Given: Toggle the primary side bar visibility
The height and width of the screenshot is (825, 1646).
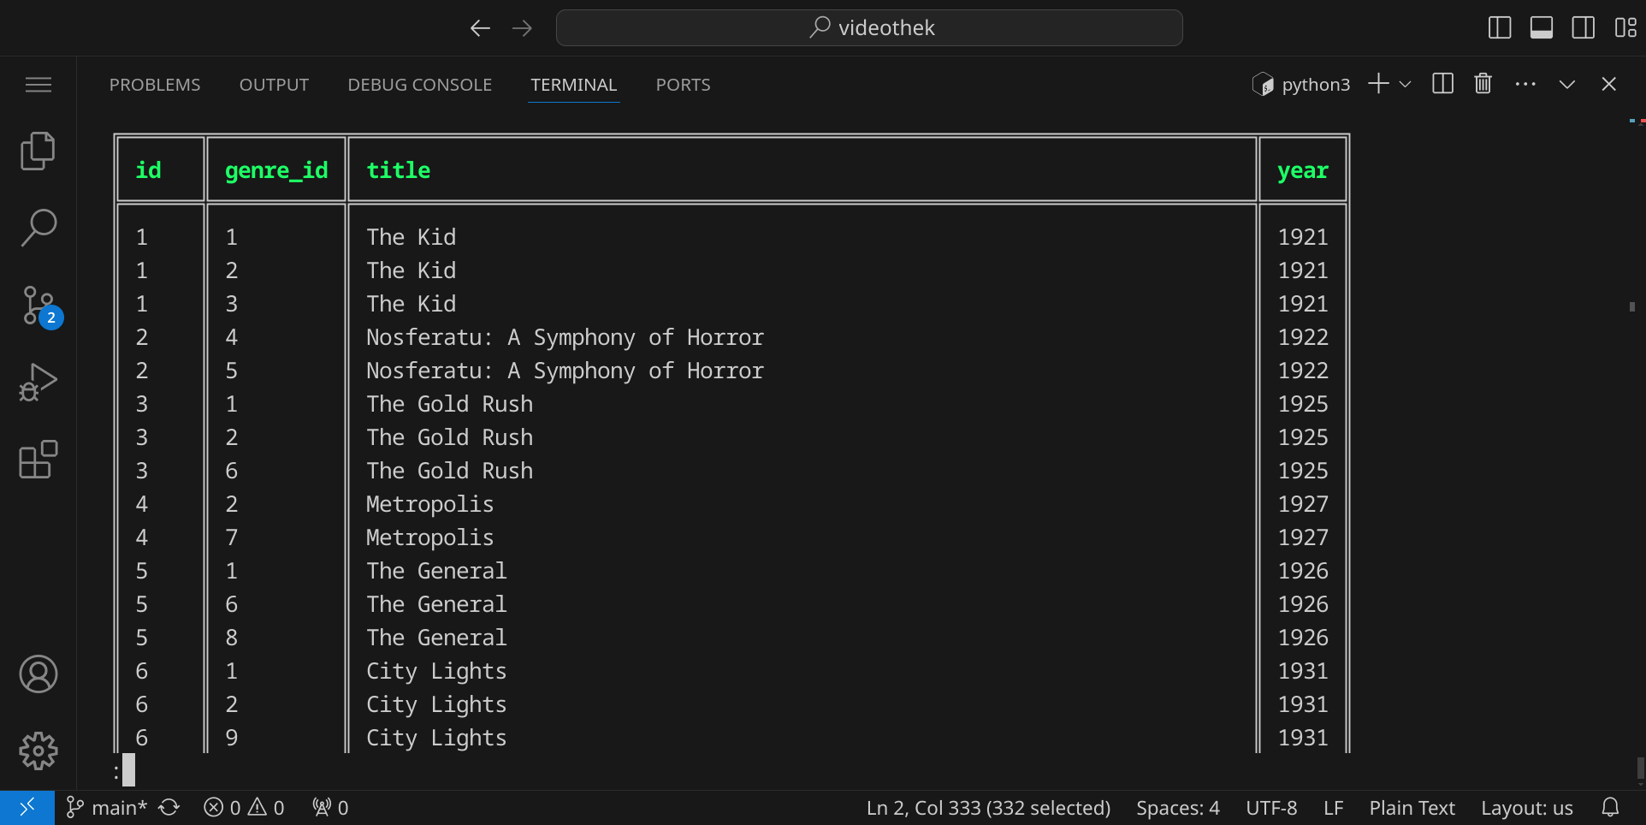Looking at the screenshot, I should (1500, 27).
